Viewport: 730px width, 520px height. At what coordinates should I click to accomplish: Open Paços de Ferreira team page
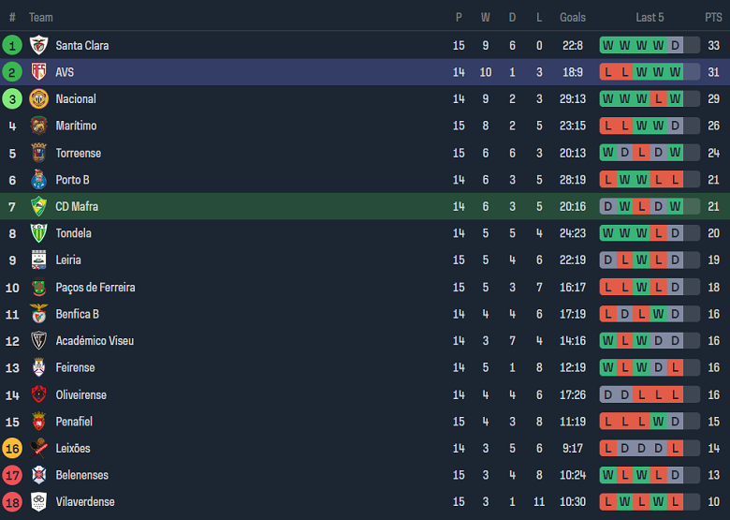click(95, 288)
